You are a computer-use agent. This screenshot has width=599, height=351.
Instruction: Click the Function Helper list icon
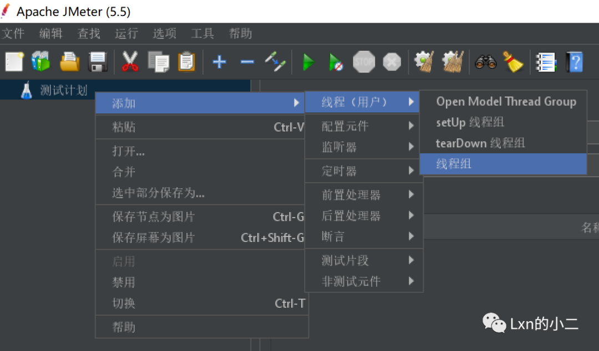click(x=546, y=62)
